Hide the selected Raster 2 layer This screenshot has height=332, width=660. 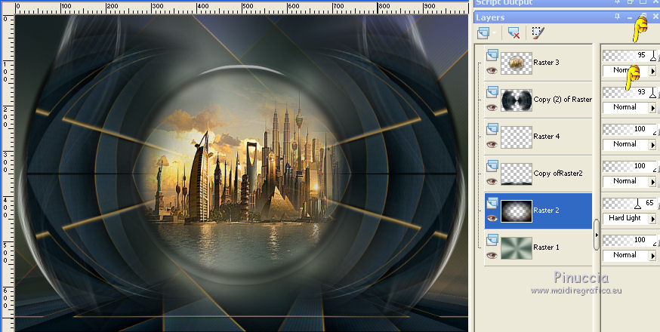coord(492,218)
